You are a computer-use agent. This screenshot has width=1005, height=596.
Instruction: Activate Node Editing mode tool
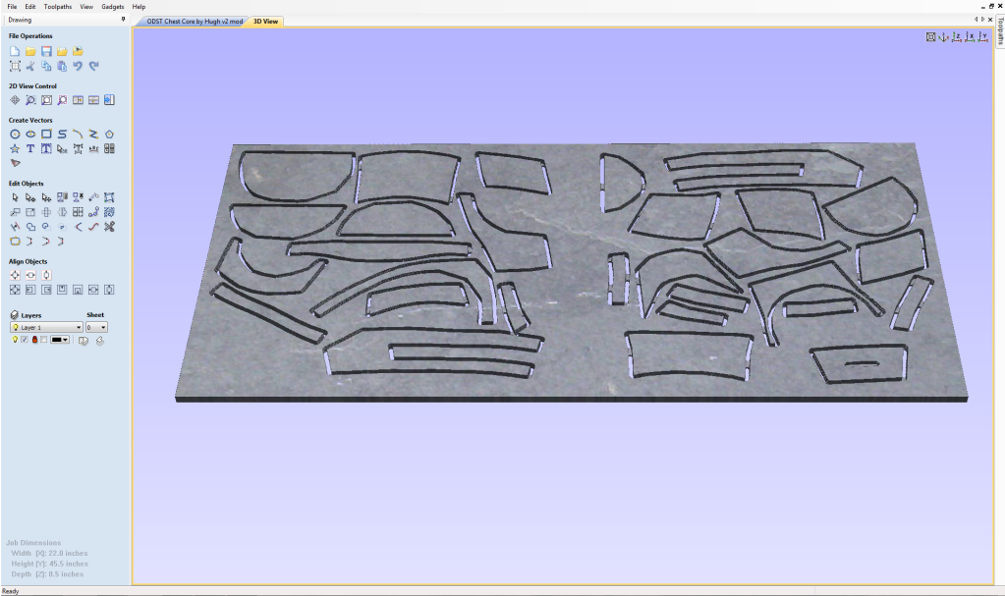[x=30, y=197]
